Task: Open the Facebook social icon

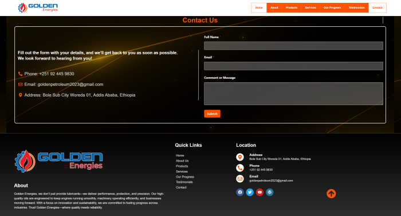Action: pos(240,192)
